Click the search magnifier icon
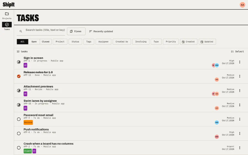The image size is (248, 155). coord(21,31)
